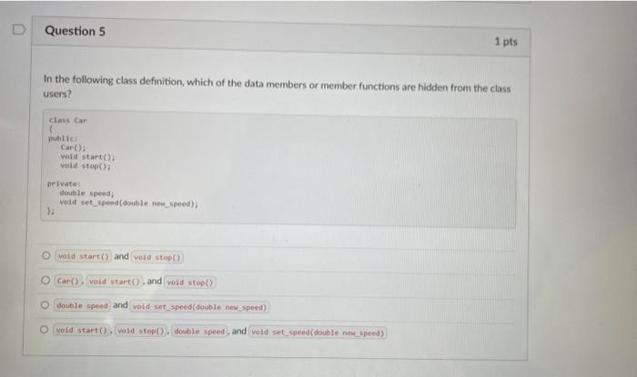Image resolution: width=637 pixels, height=377 pixels.
Task: Choose the answer listing all four members
Action: (44, 330)
